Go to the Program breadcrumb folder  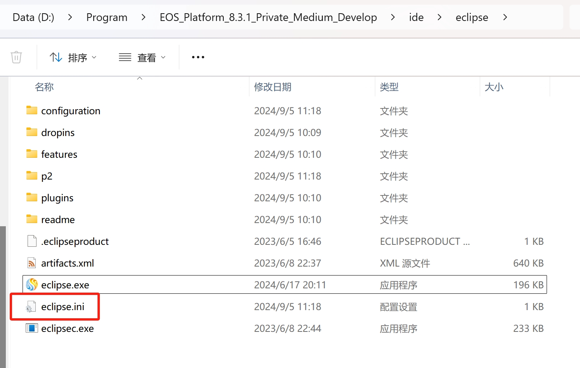[x=107, y=17]
